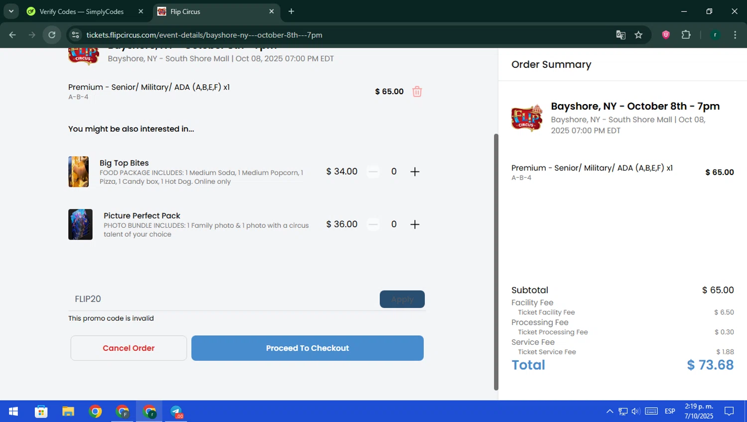
Task: Click the promo code field containing FLIP20
Action: [223, 299]
